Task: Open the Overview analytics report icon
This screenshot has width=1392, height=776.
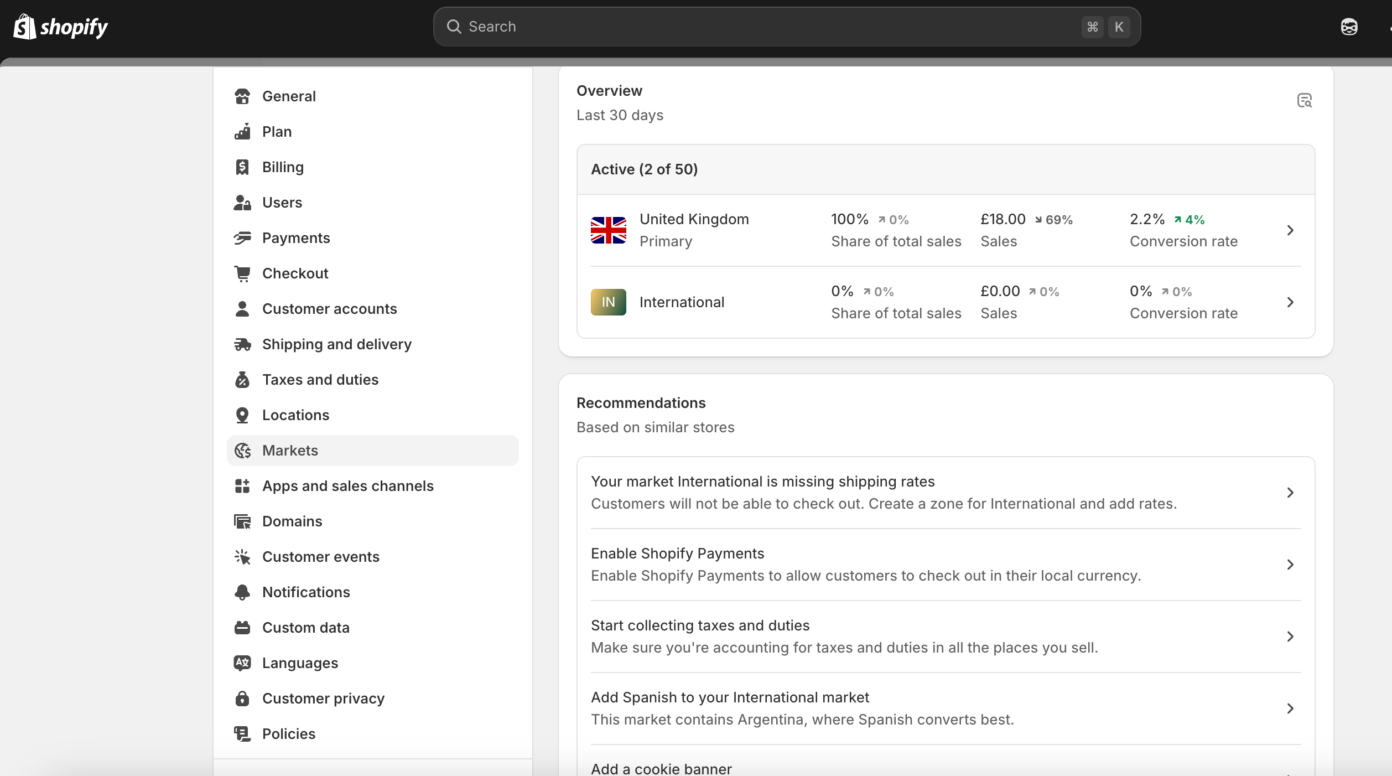Action: 1304,100
